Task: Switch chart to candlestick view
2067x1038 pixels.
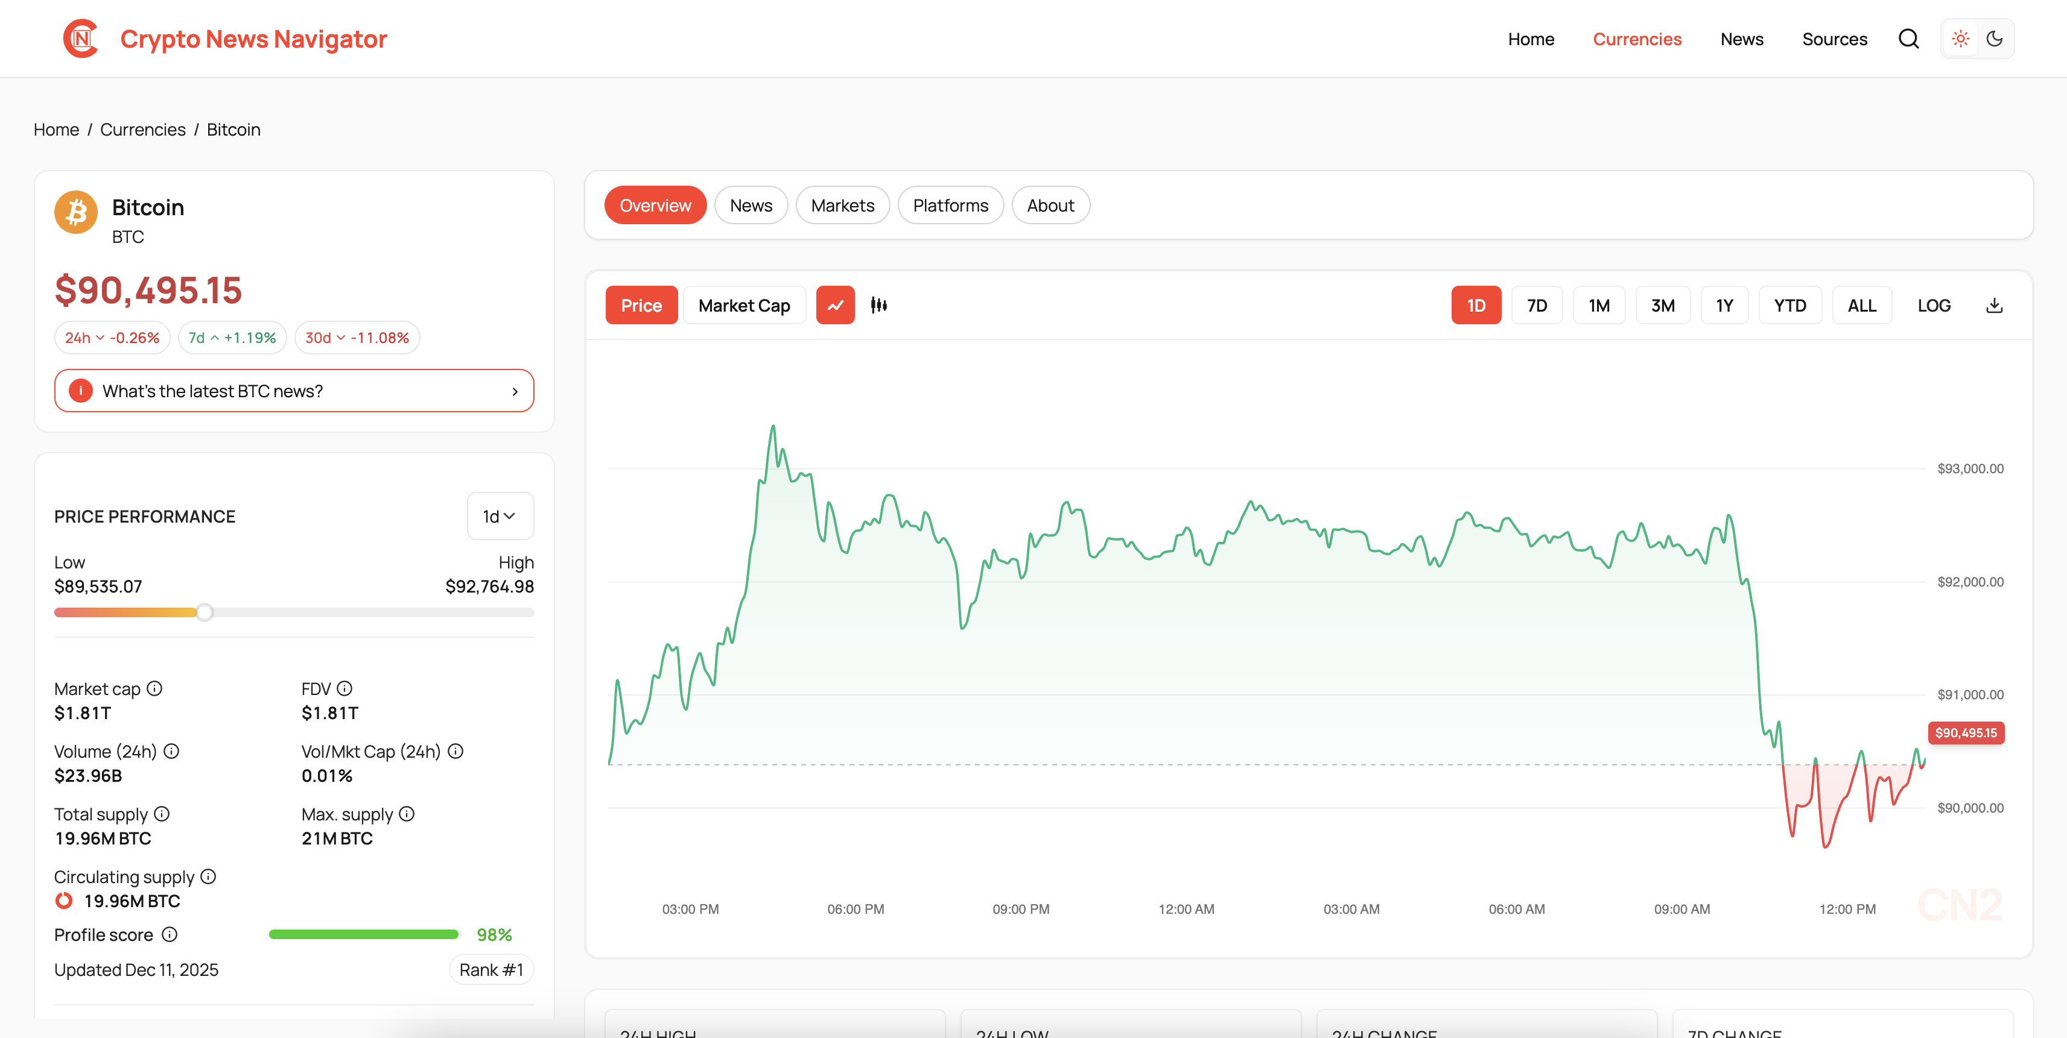Action: click(878, 304)
